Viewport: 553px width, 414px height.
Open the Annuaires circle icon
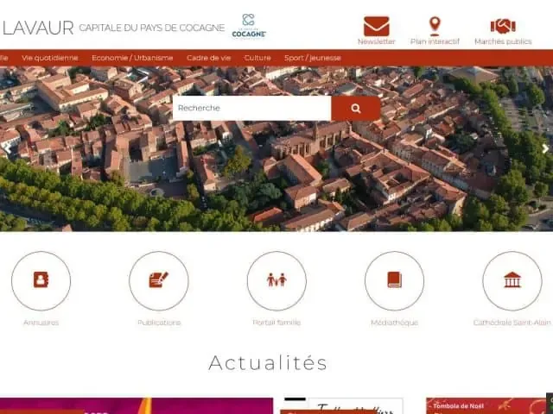pyautogui.click(x=41, y=280)
